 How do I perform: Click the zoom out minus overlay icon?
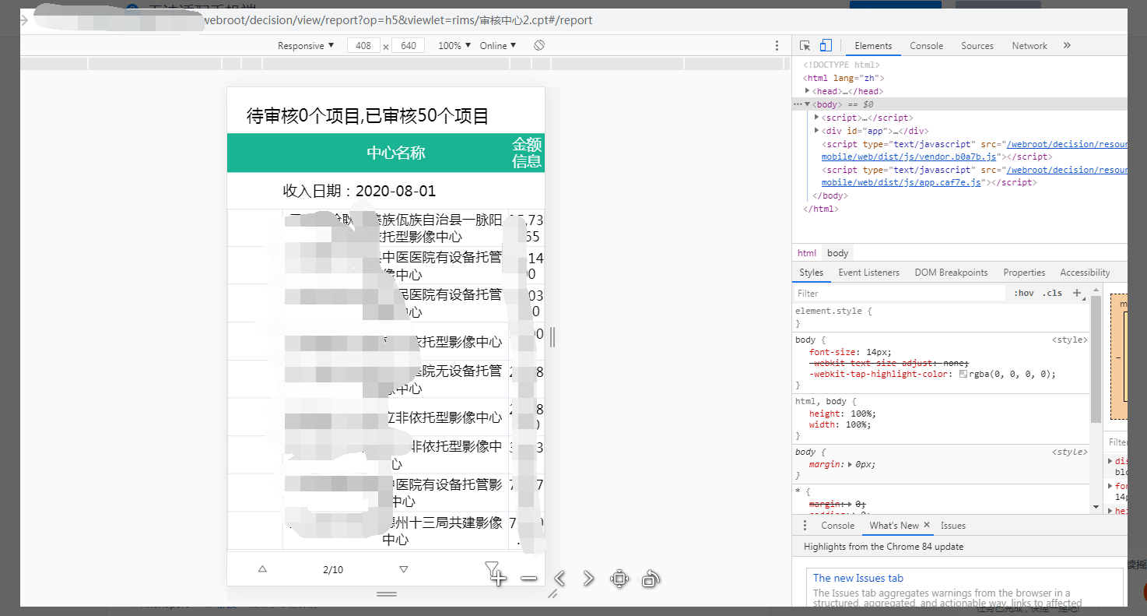point(529,579)
